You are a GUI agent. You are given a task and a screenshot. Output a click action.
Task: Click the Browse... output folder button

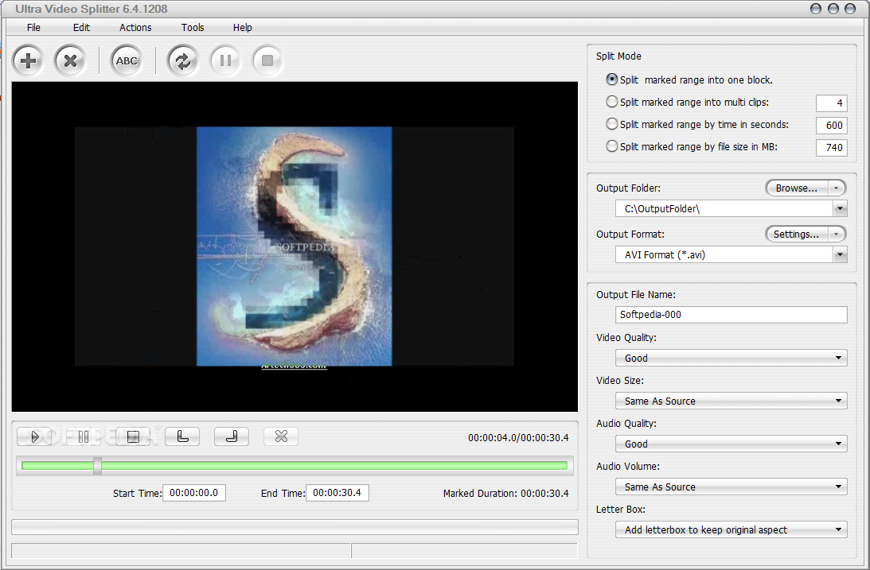pyautogui.click(x=797, y=188)
